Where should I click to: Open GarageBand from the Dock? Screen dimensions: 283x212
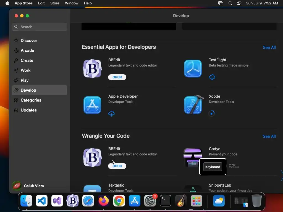pos(181,201)
